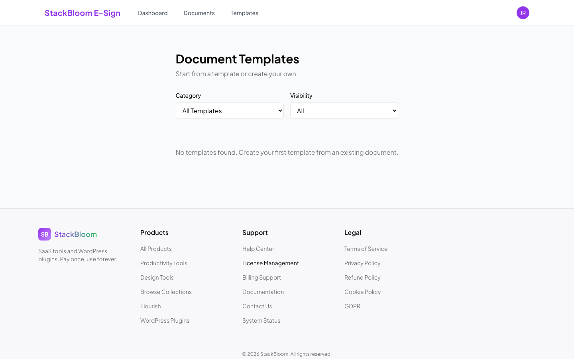The width and height of the screenshot is (574, 359).
Task: Open the Contact Us page
Action: click(x=257, y=306)
